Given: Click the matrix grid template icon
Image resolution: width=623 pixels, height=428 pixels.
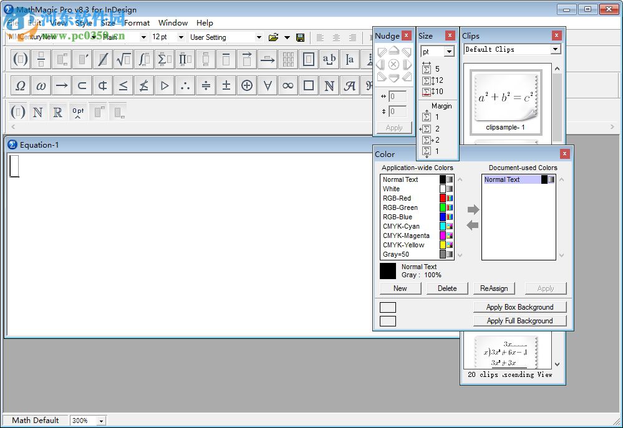Looking at the screenshot, I should [288, 59].
